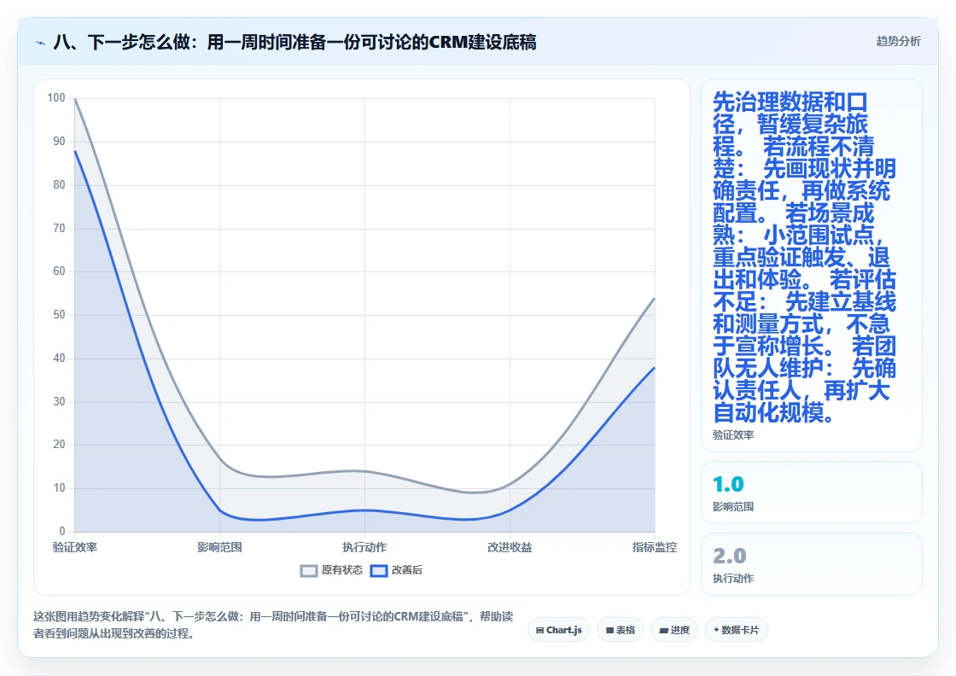This screenshot has width=956, height=676.
Task: Click the 50 y-axis tick label
Action: point(59,315)
